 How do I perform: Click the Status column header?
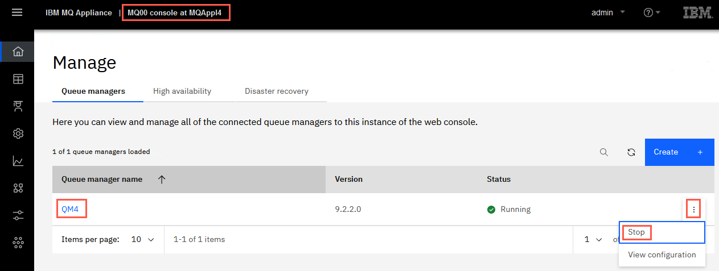pyautogui.click(x=499, y=179)
